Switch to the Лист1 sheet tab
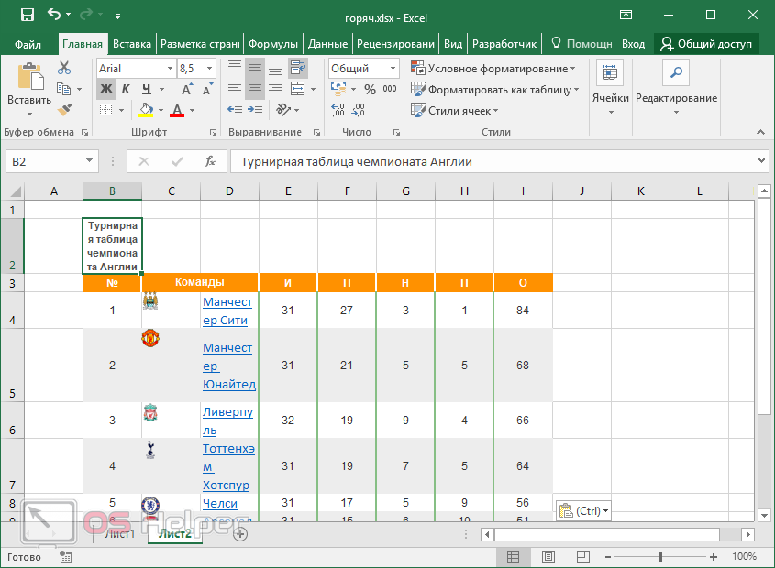Screen dimensions: 775x568 click(x=119, y=534)
